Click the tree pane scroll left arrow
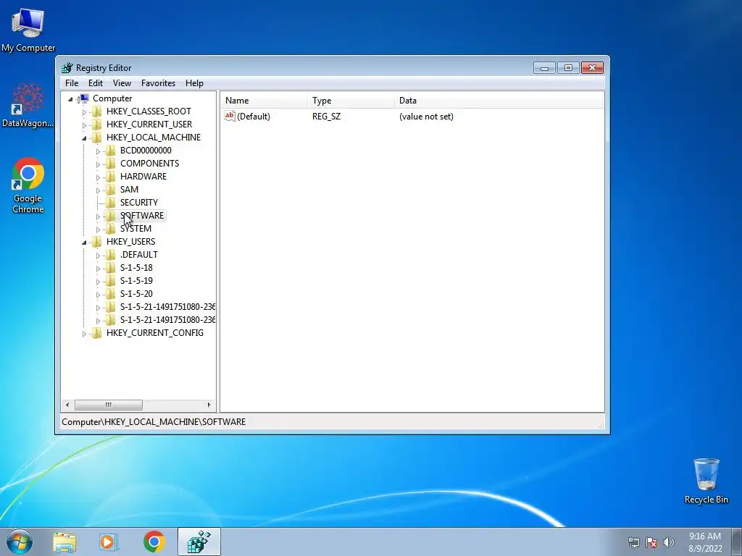 click(67, 405)
